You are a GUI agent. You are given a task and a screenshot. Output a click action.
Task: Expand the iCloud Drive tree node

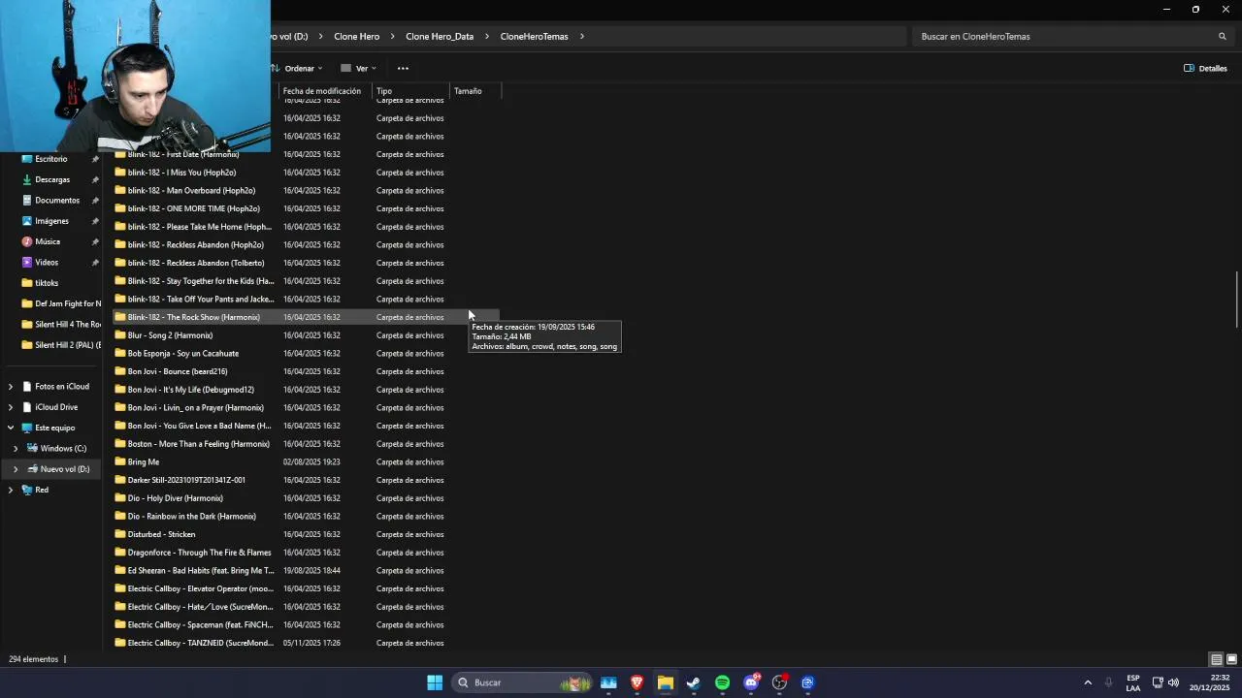click(11, 407)
